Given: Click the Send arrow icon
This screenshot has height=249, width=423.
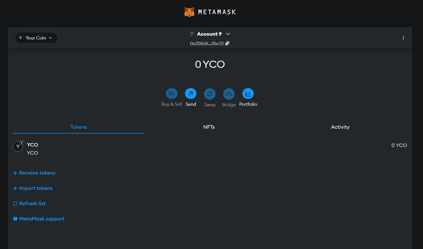Looking at the screenshot, I should click(191, 94).
